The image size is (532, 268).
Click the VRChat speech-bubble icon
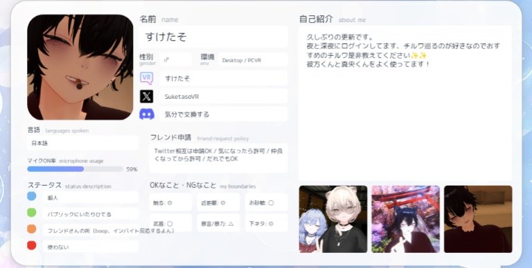coord(147,78)
